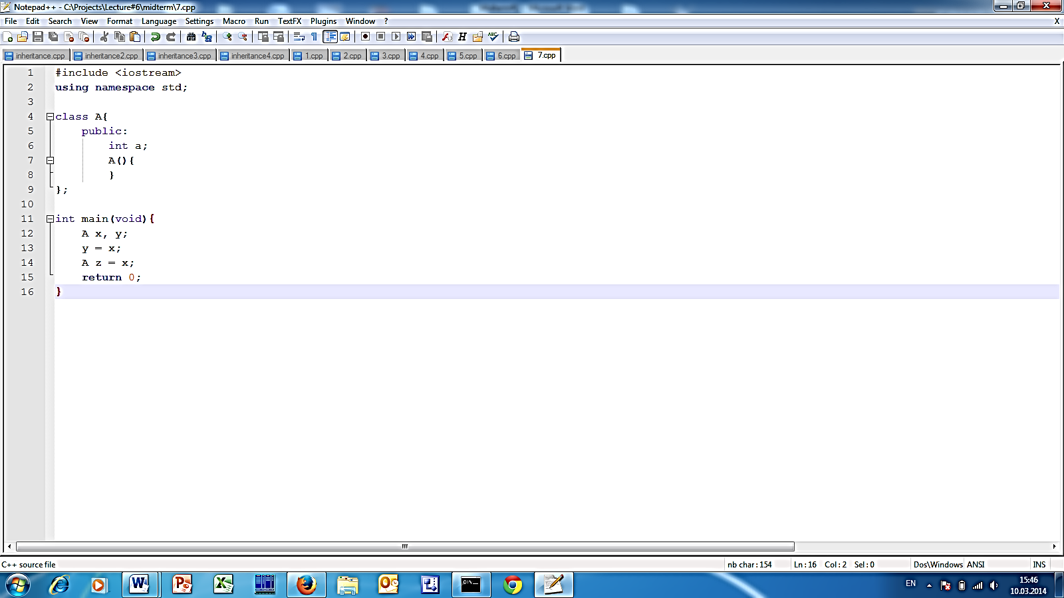Save the current recorded macro icon
This screenshot has width=1064, height=598.
(x=427, y=37)
